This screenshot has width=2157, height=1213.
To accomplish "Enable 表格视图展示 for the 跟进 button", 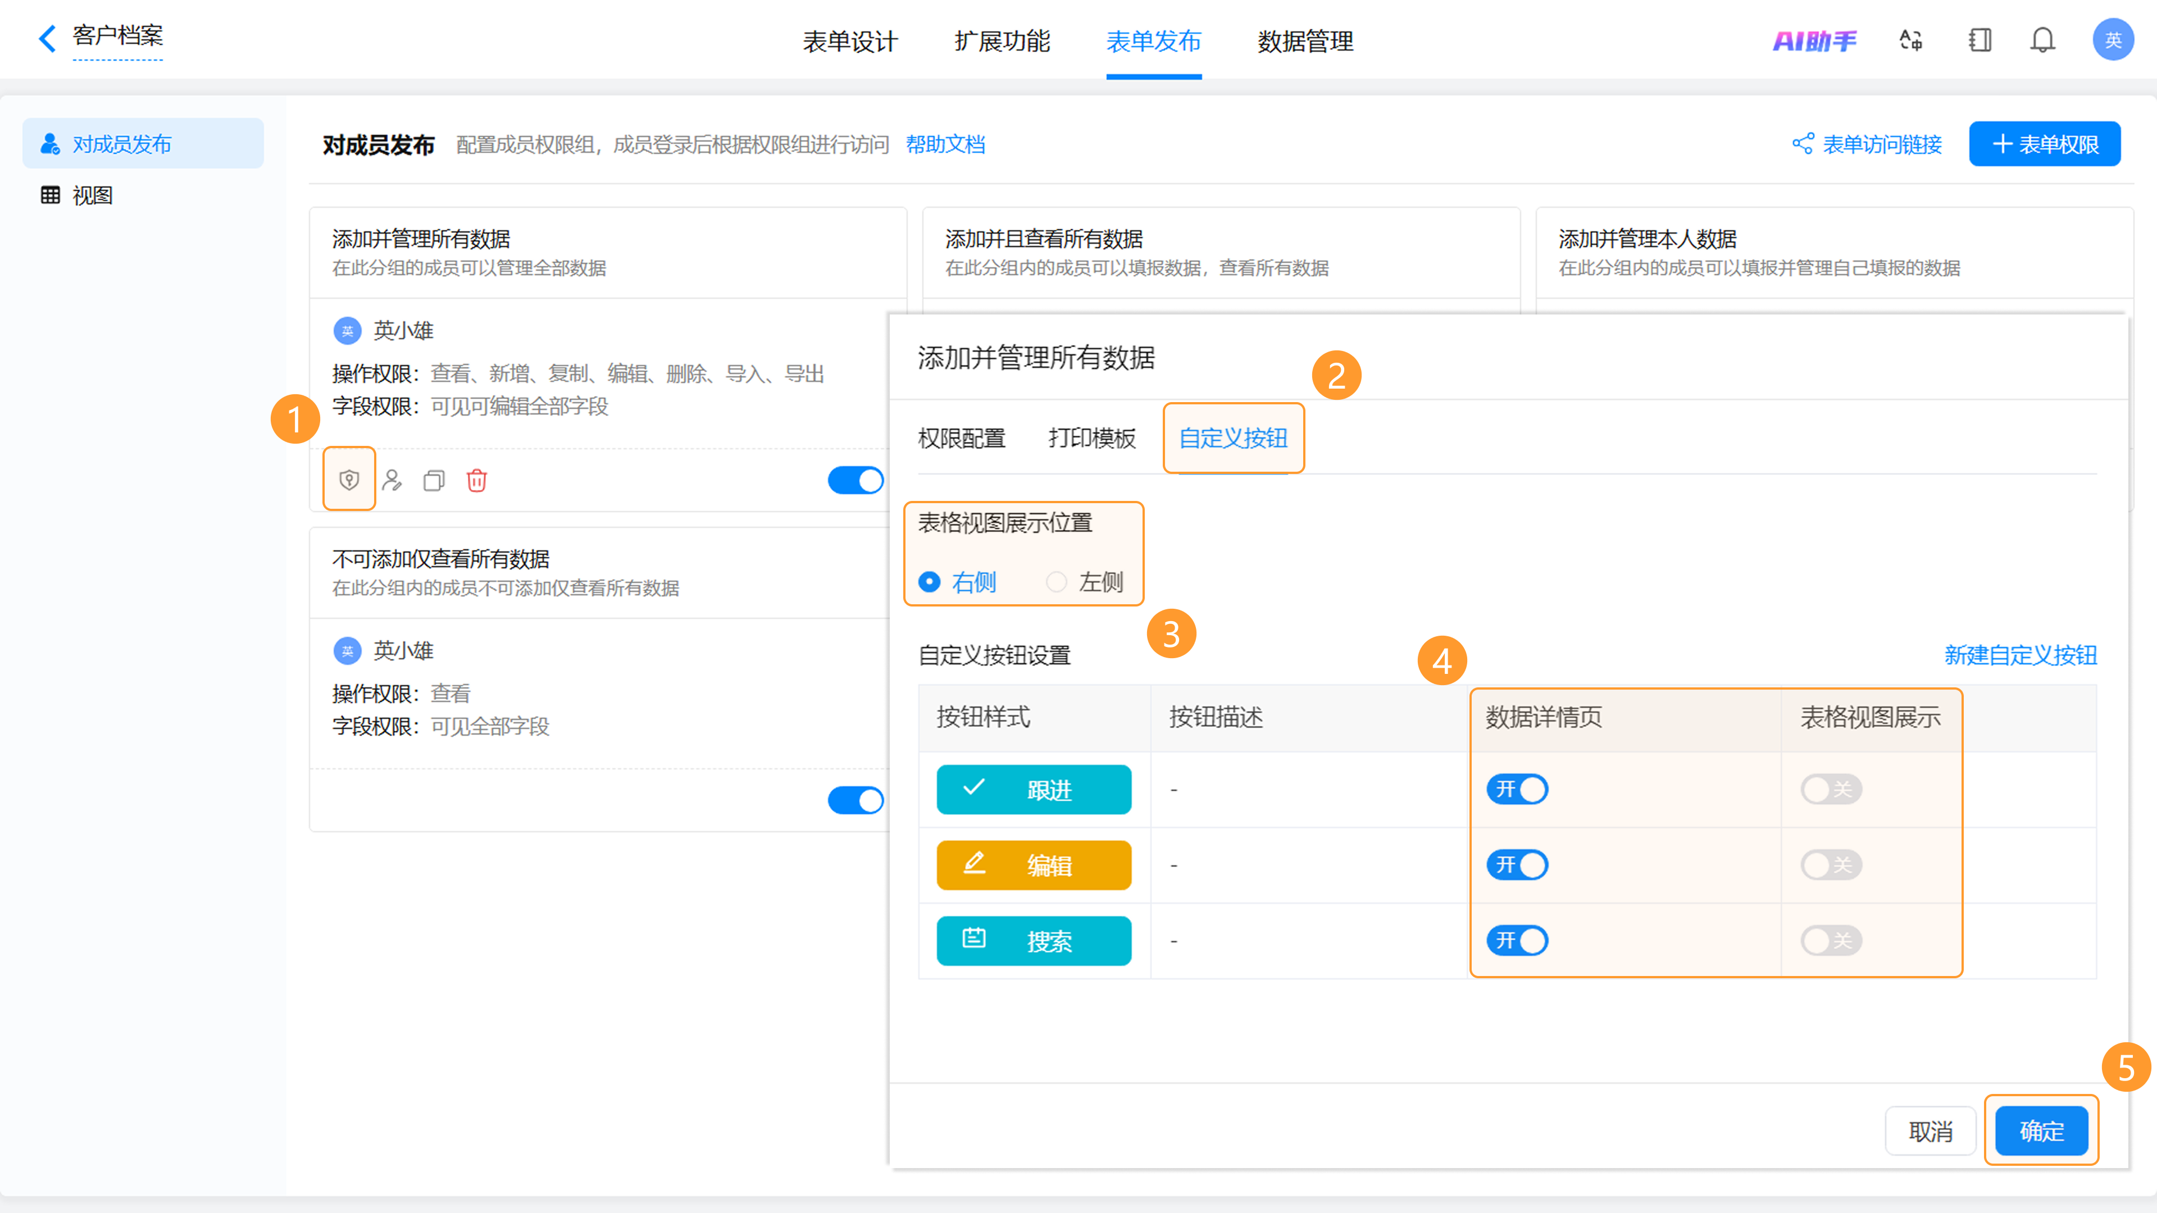I will click(x=1831, y=788).
